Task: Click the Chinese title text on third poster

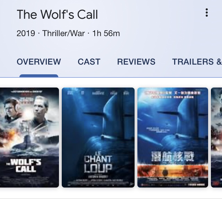Action: (x=172, y=156)
